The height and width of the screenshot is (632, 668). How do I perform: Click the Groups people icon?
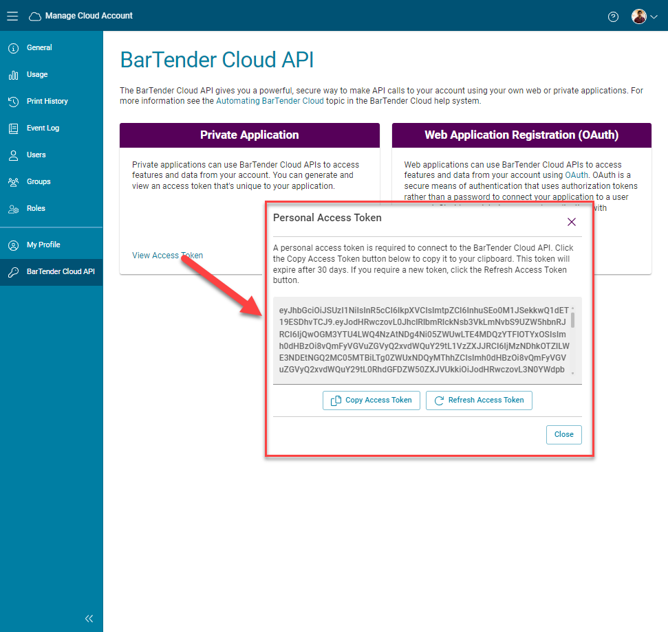point(14,182)
